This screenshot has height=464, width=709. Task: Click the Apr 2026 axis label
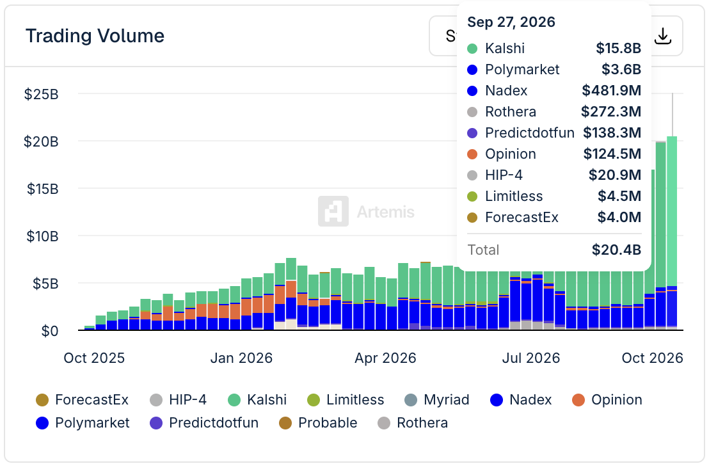[x=385, y=358]
